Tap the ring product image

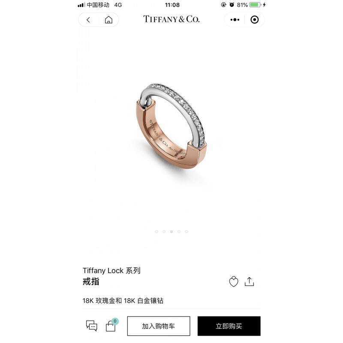click(171, 126)
